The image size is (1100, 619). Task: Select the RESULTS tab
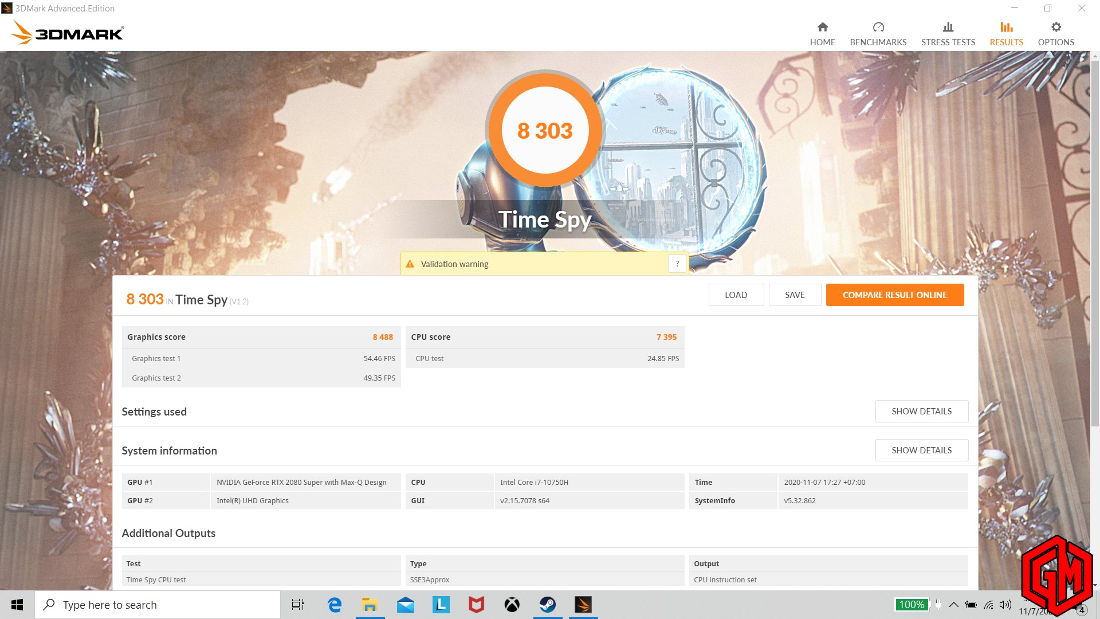tap(1006, 34)
